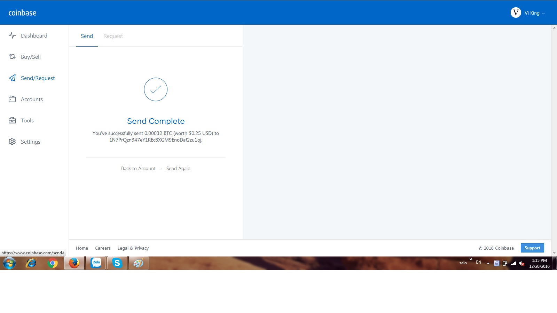Image resolution: width=557 pixels, height=313 pixels.
Task: Click the EN language indicator
Action: click(479, 262)
